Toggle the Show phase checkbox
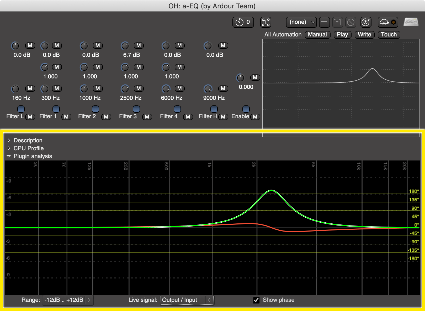Viewport: 425px width, 311px height. pos(256,300)
